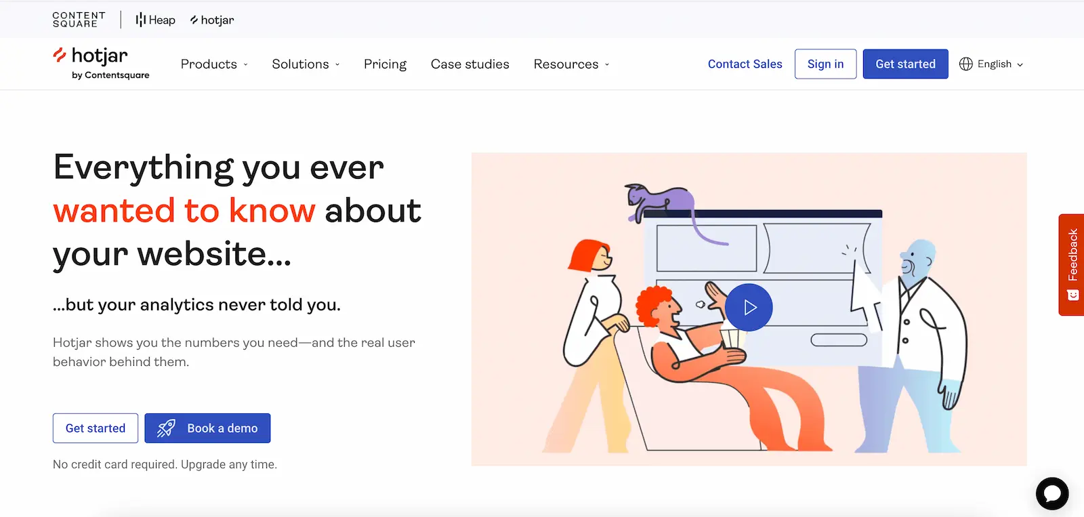Click the small hotjar logo in top bar
The height and width of the screenshot is (517, 1084).
[x=212, y=20]
